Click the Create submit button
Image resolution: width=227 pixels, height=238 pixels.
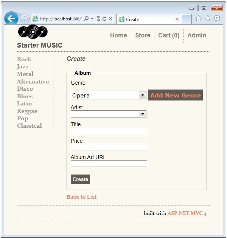(80, 179)
